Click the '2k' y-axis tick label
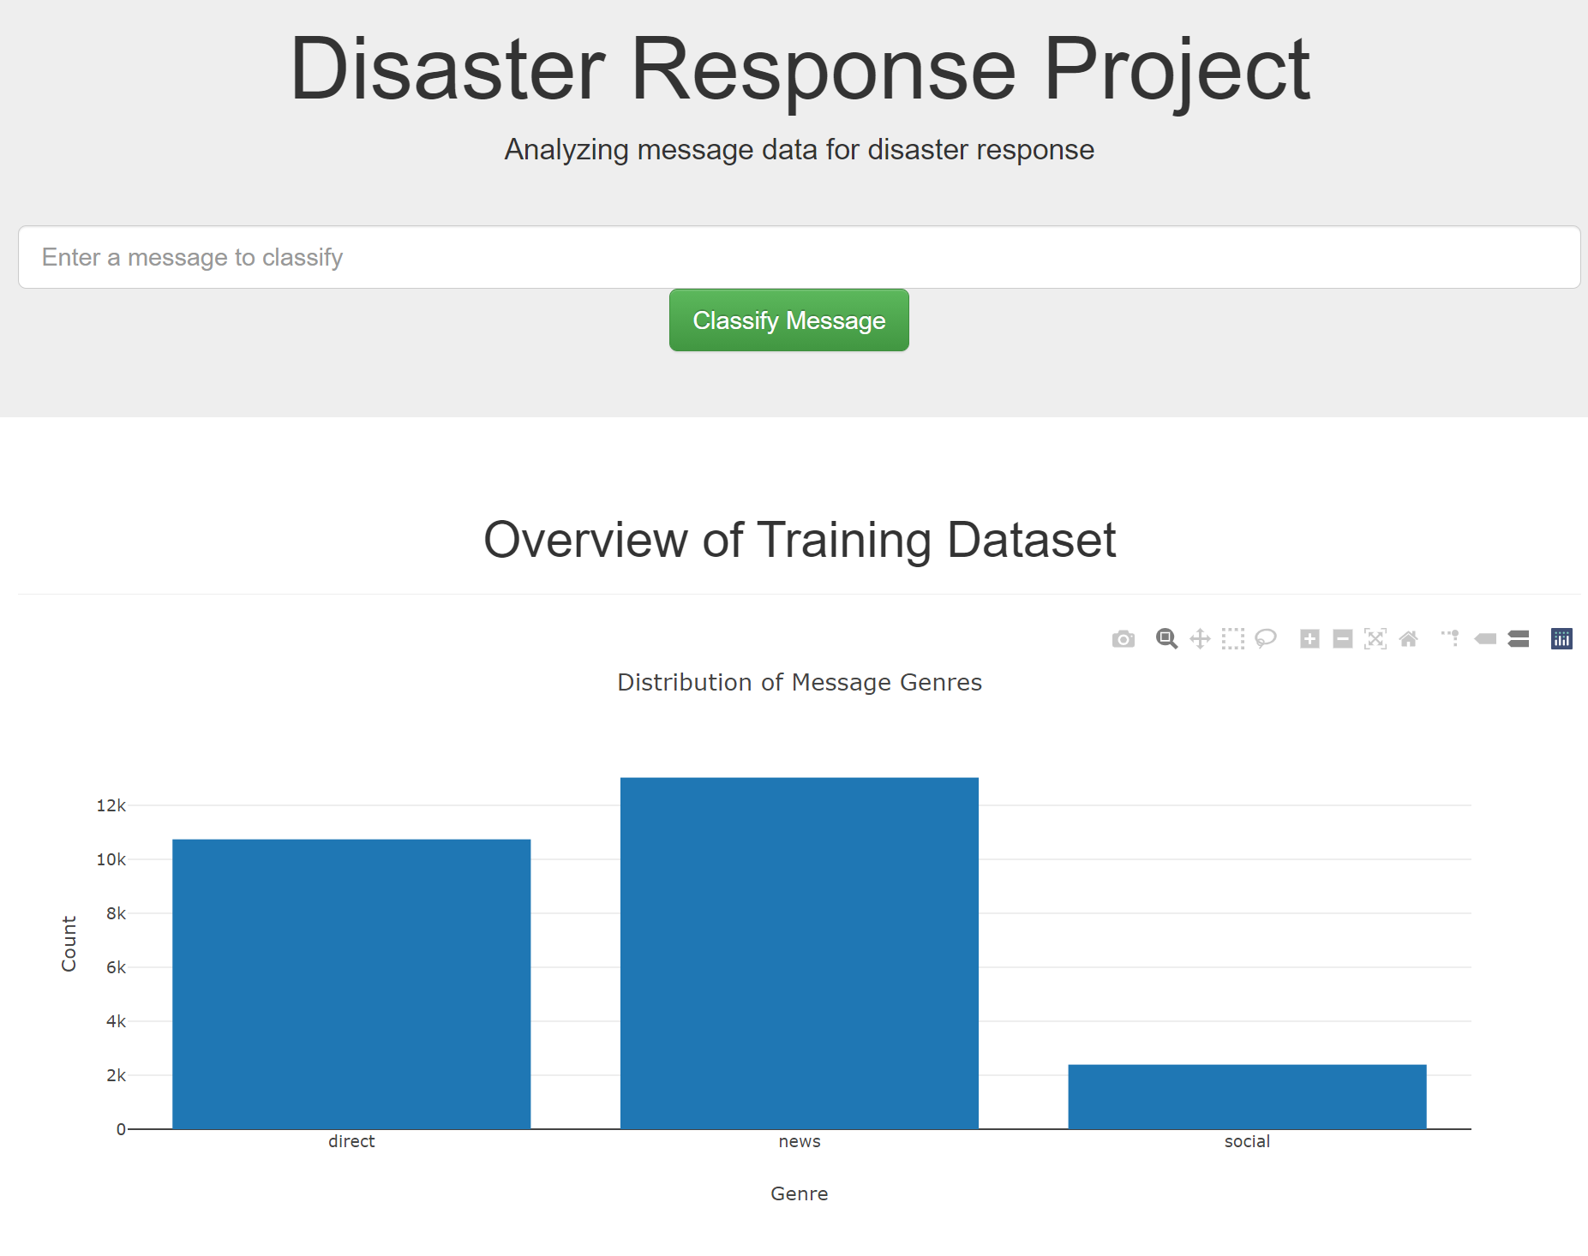1588x1256 pixels. pos(116,1075)
